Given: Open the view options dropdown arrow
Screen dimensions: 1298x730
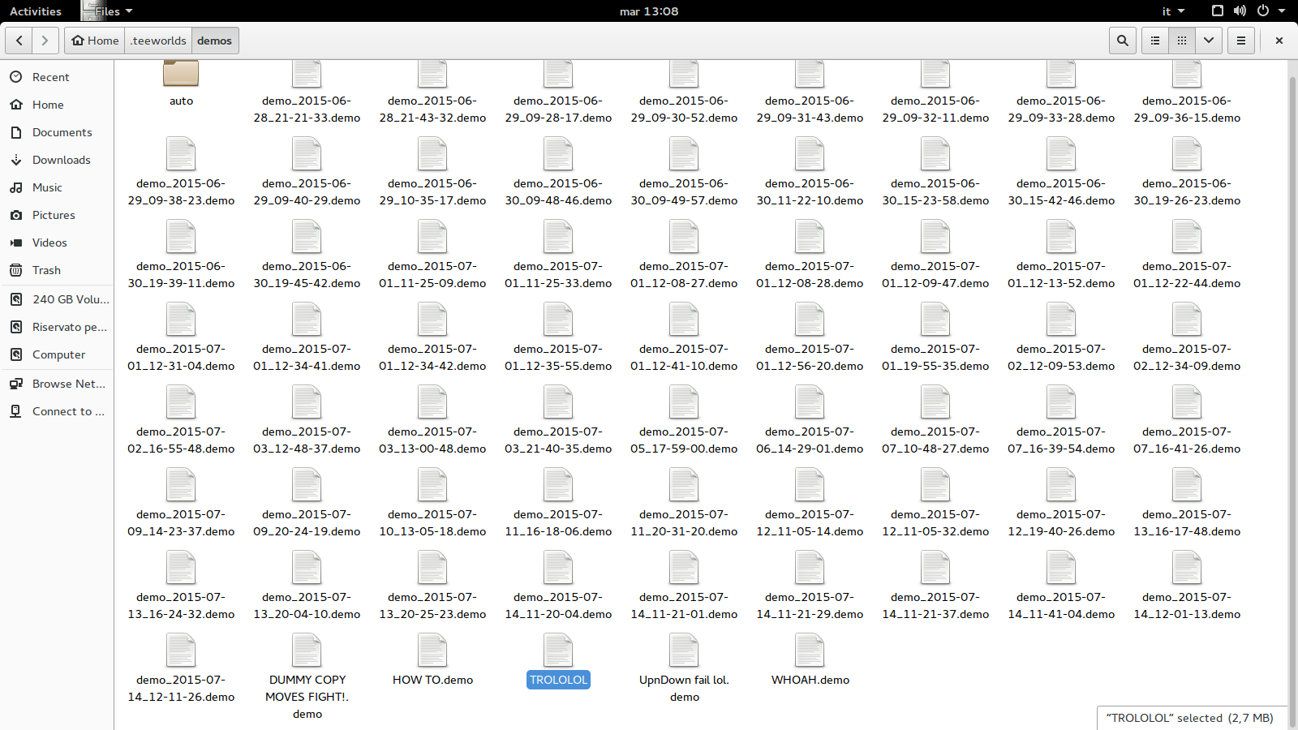Looking at the screenshot, I should [1209, 41].
